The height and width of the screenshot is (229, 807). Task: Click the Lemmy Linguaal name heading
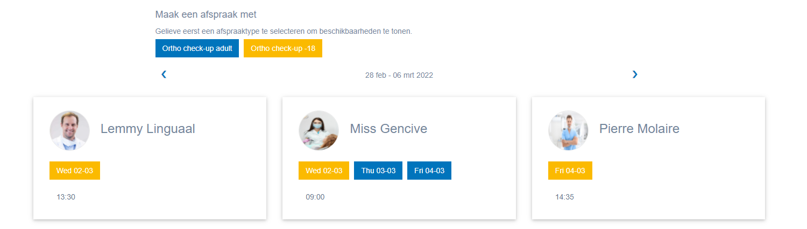tap(147, 129)
